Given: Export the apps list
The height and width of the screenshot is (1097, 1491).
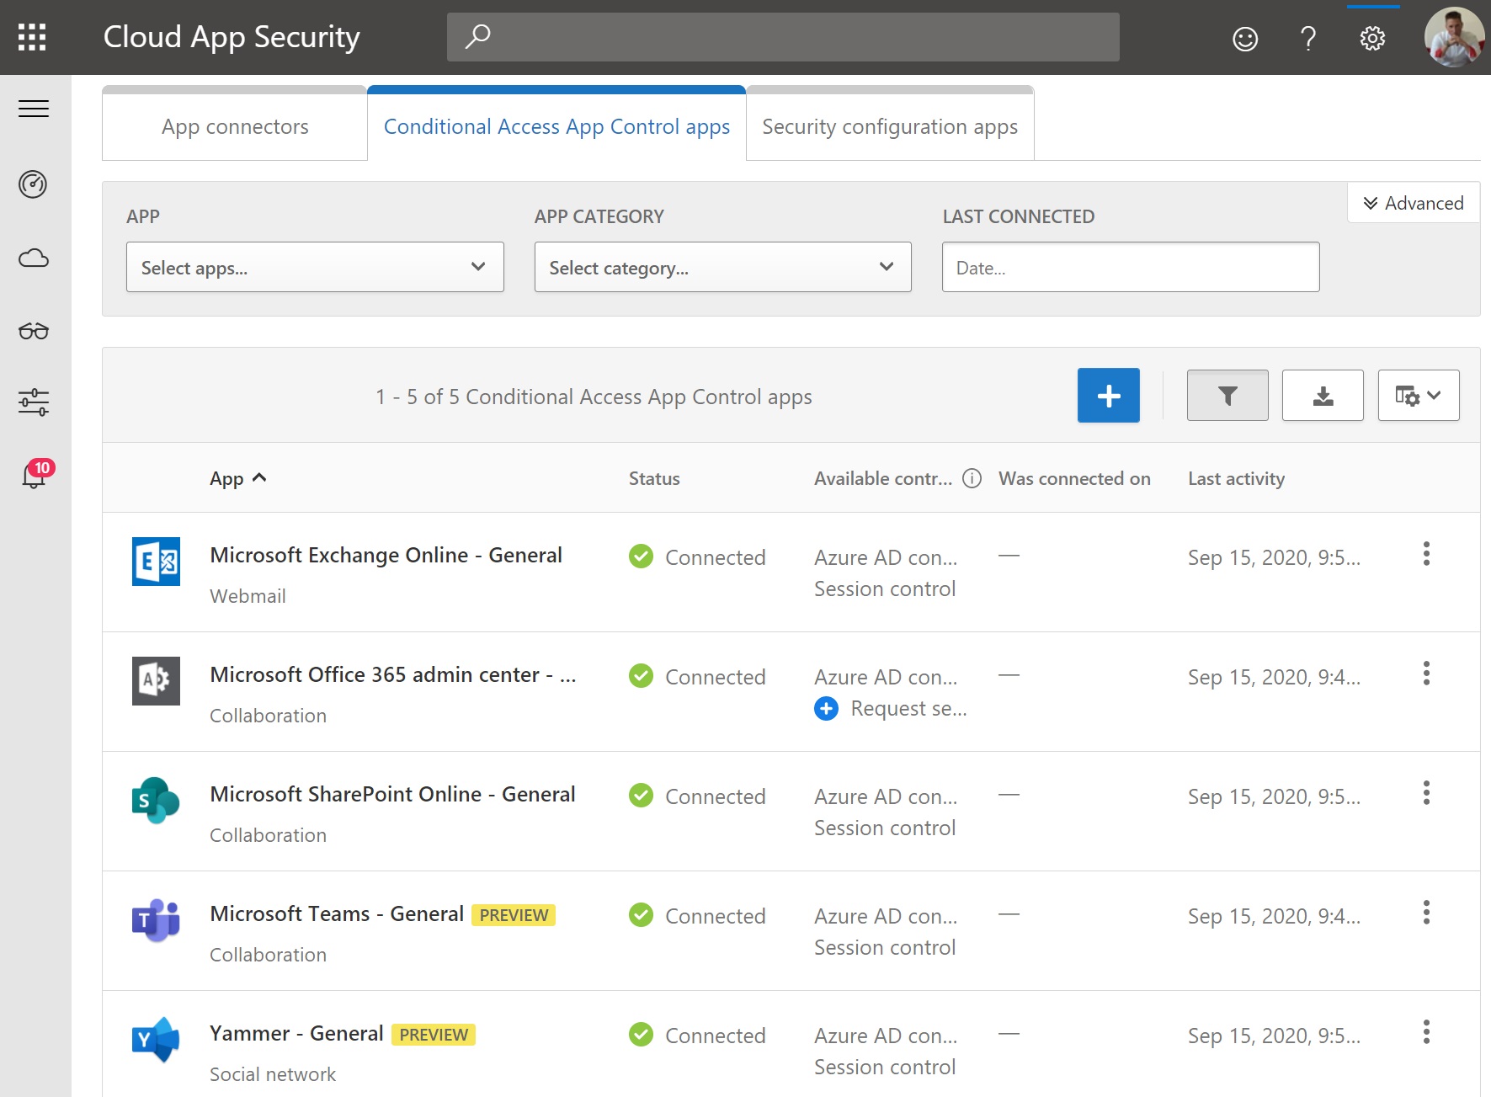Looking at the screenshot, I should 1322,395.
